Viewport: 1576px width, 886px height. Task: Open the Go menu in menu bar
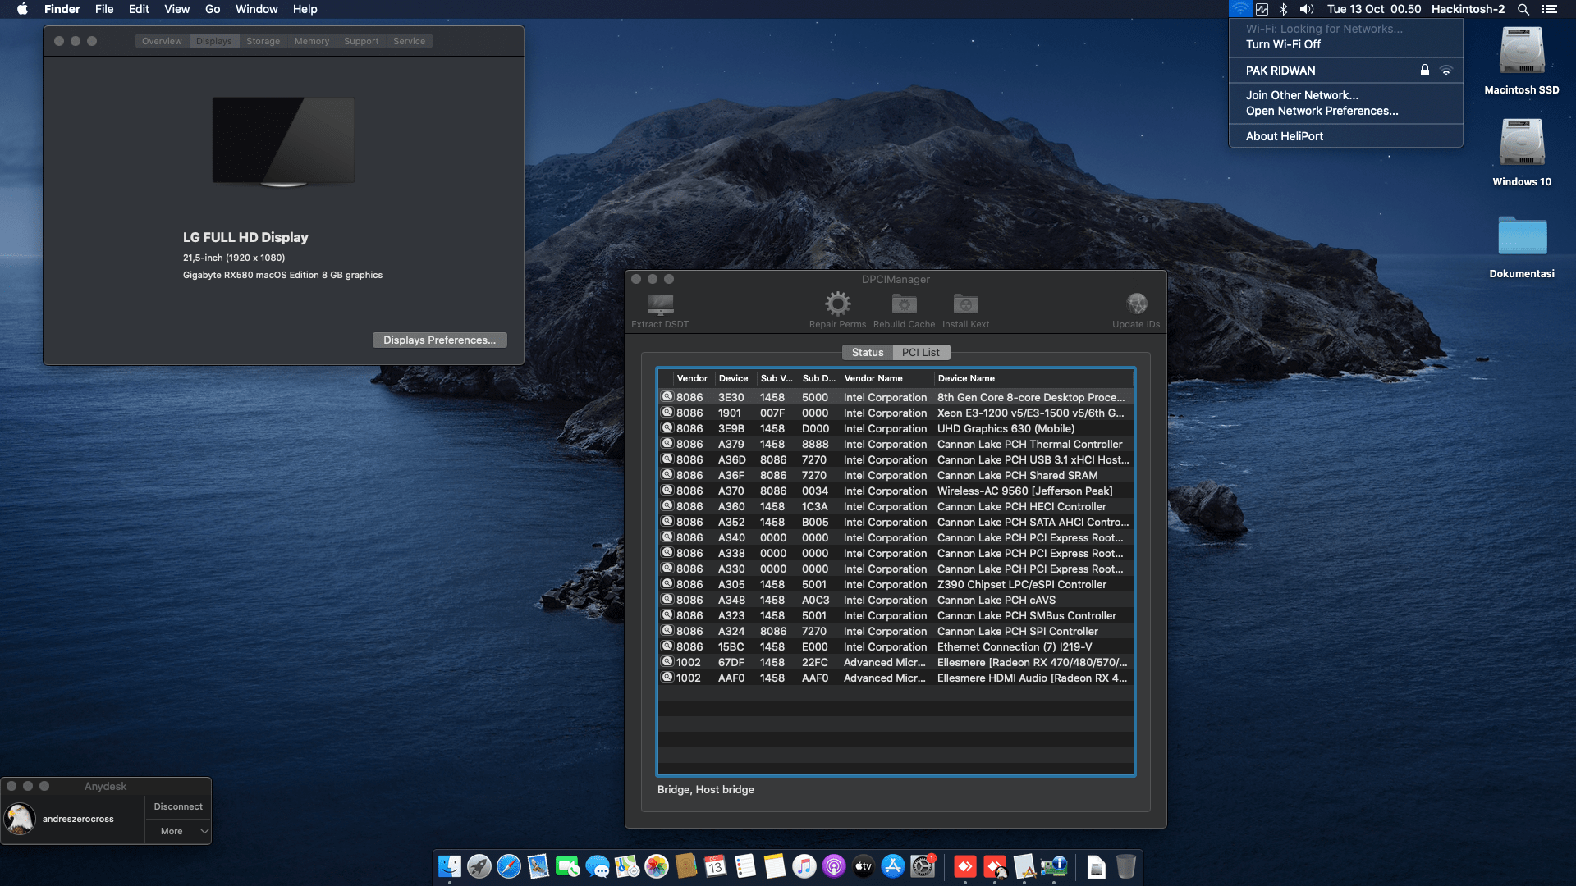(x=213, y=9)
